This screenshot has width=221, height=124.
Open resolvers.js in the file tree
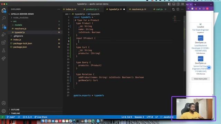tap(20, 29)
